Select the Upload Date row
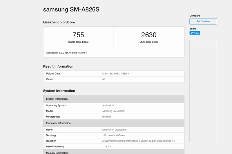Viewport: 232px width, 154px height. [114, 74]
